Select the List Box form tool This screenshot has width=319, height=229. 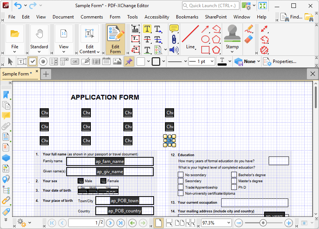pyautogui.click(x=54, y=61)
